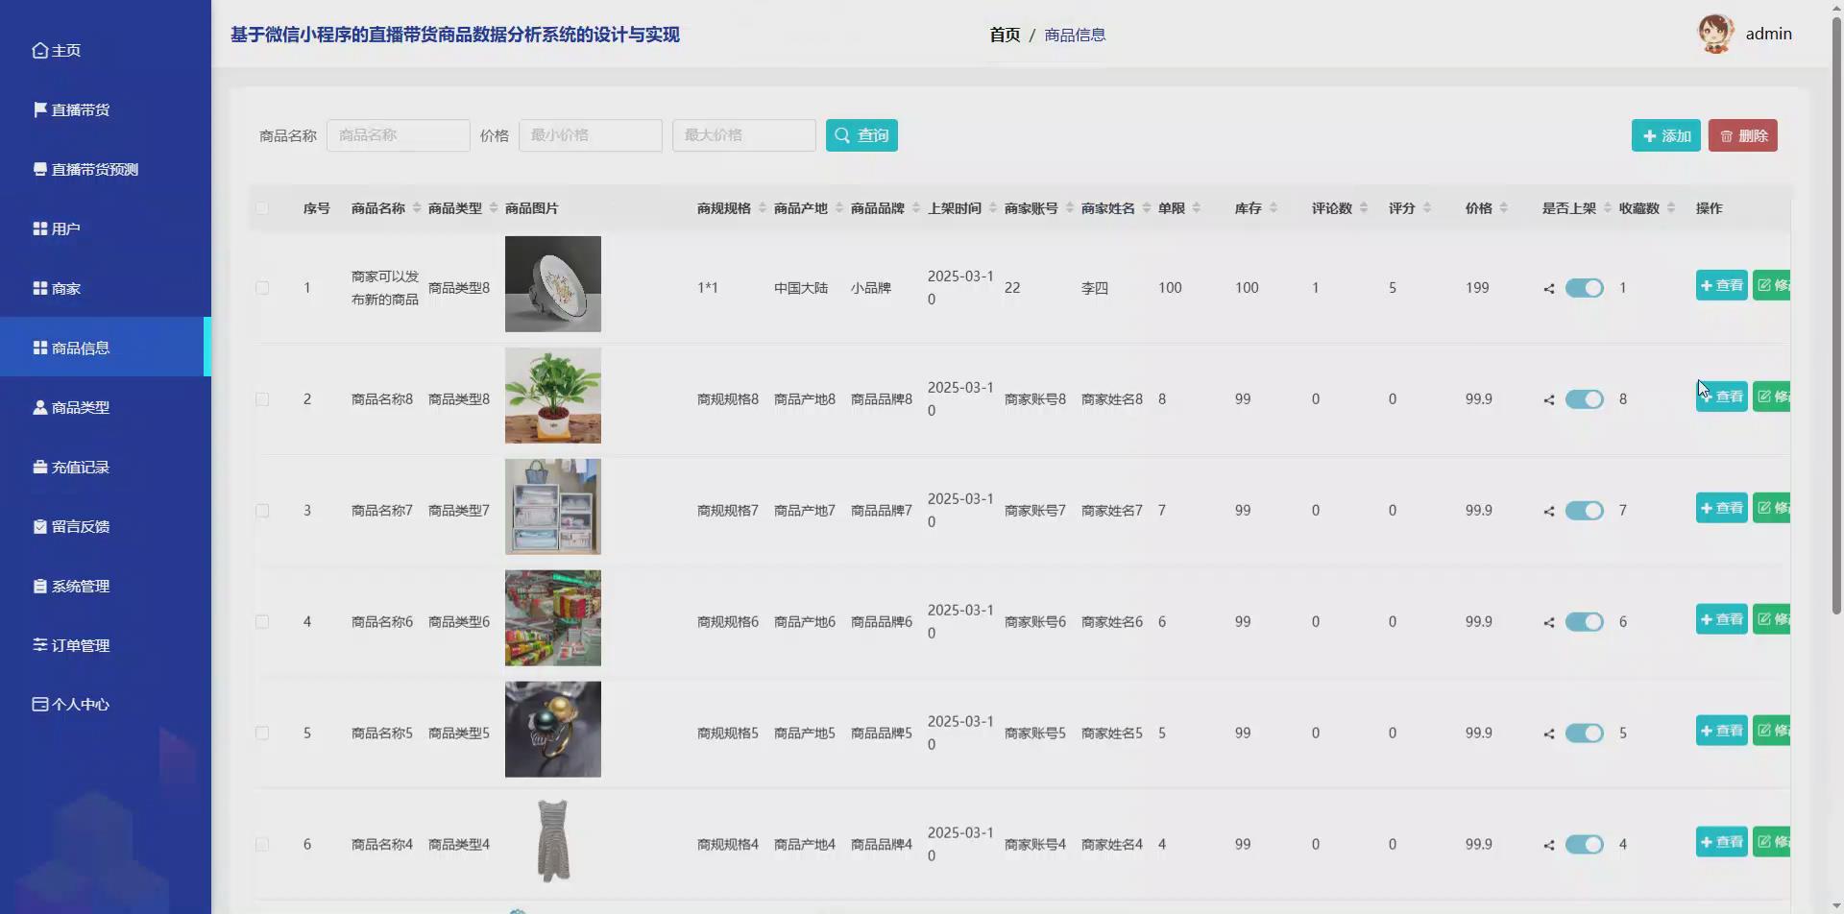1844x914 pixels.
Task: Toggle 是否上架 switch for 商品名称8
Action: (x=1583, y=399)
